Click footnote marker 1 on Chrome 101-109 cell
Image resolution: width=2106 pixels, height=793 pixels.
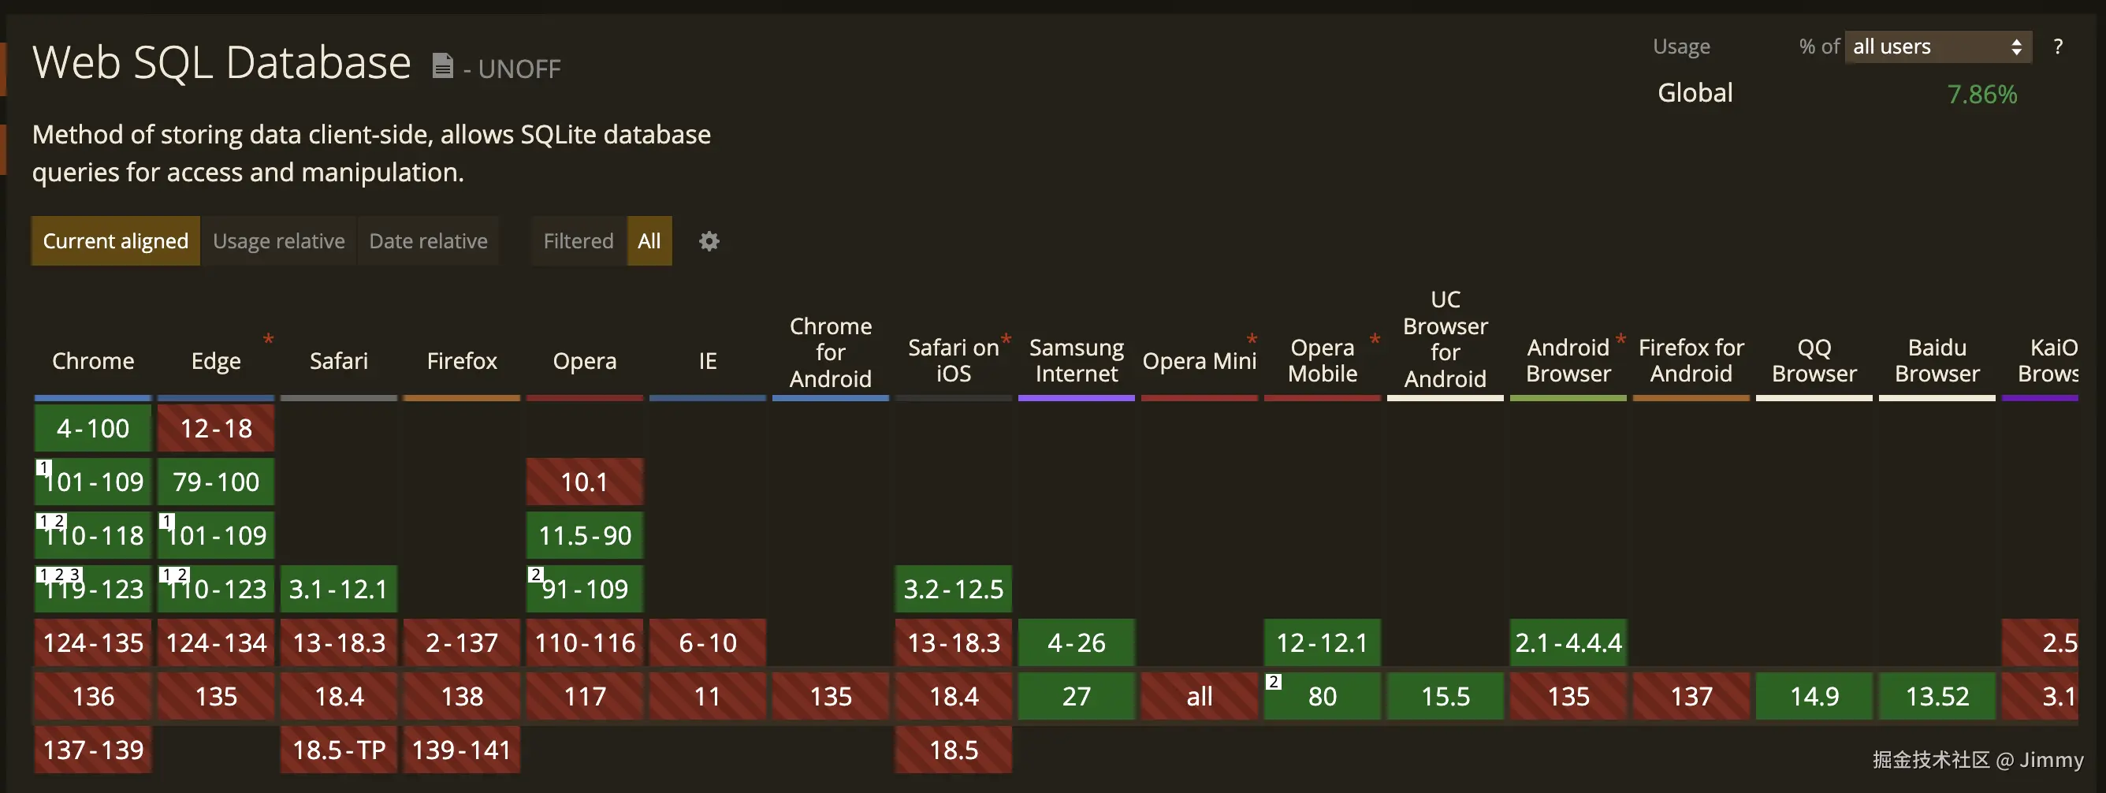[43, 467]
